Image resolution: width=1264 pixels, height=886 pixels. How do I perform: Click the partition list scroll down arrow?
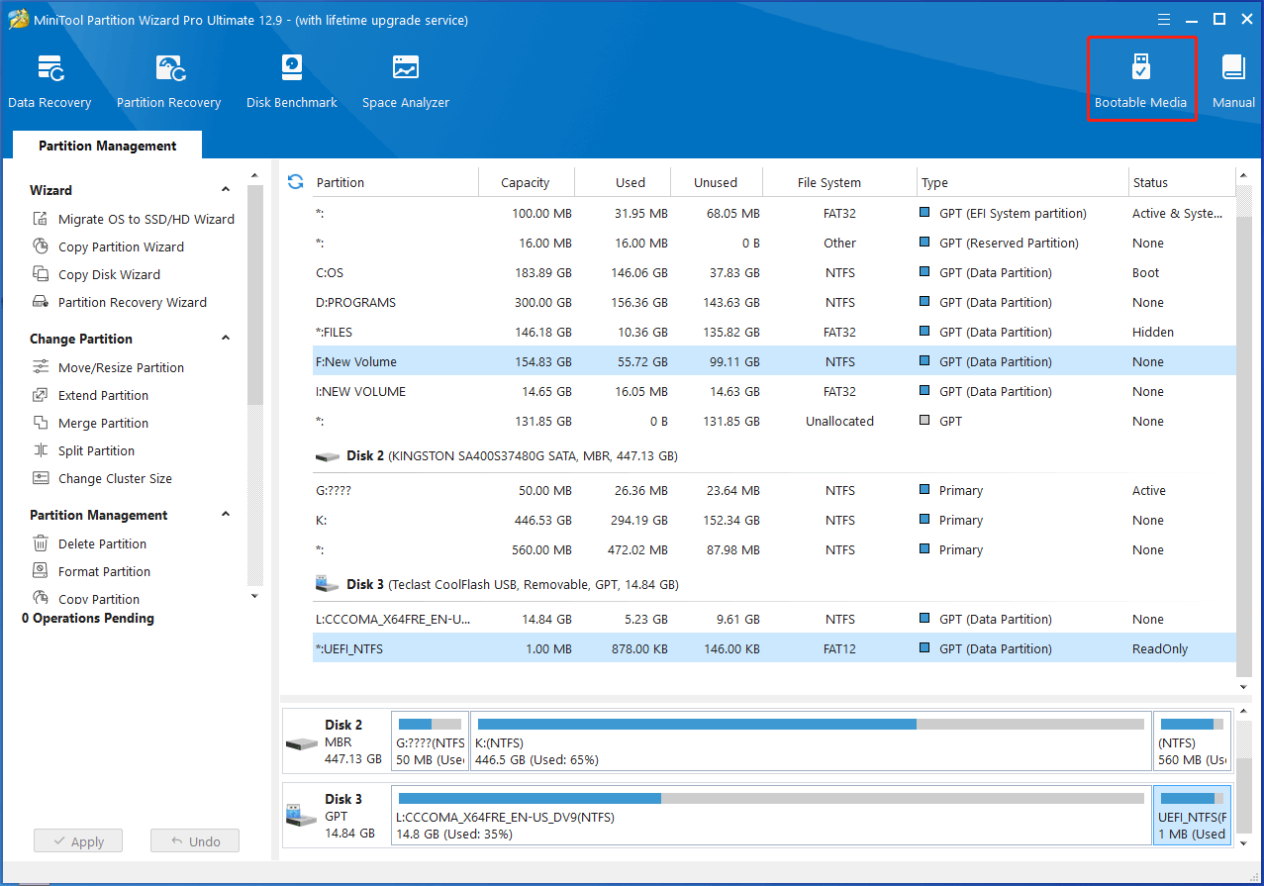[1243, 686]
